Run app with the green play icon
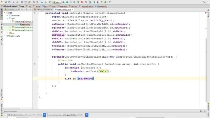The width and height of the screenshot is (210, 118). 64,2
